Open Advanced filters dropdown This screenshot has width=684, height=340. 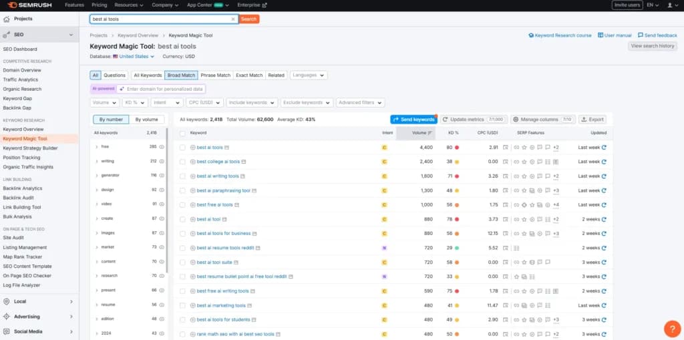pyautogui.click(x=360, y=103)
